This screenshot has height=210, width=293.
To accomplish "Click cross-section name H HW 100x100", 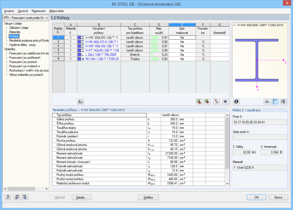I will (x=102, y=46).
